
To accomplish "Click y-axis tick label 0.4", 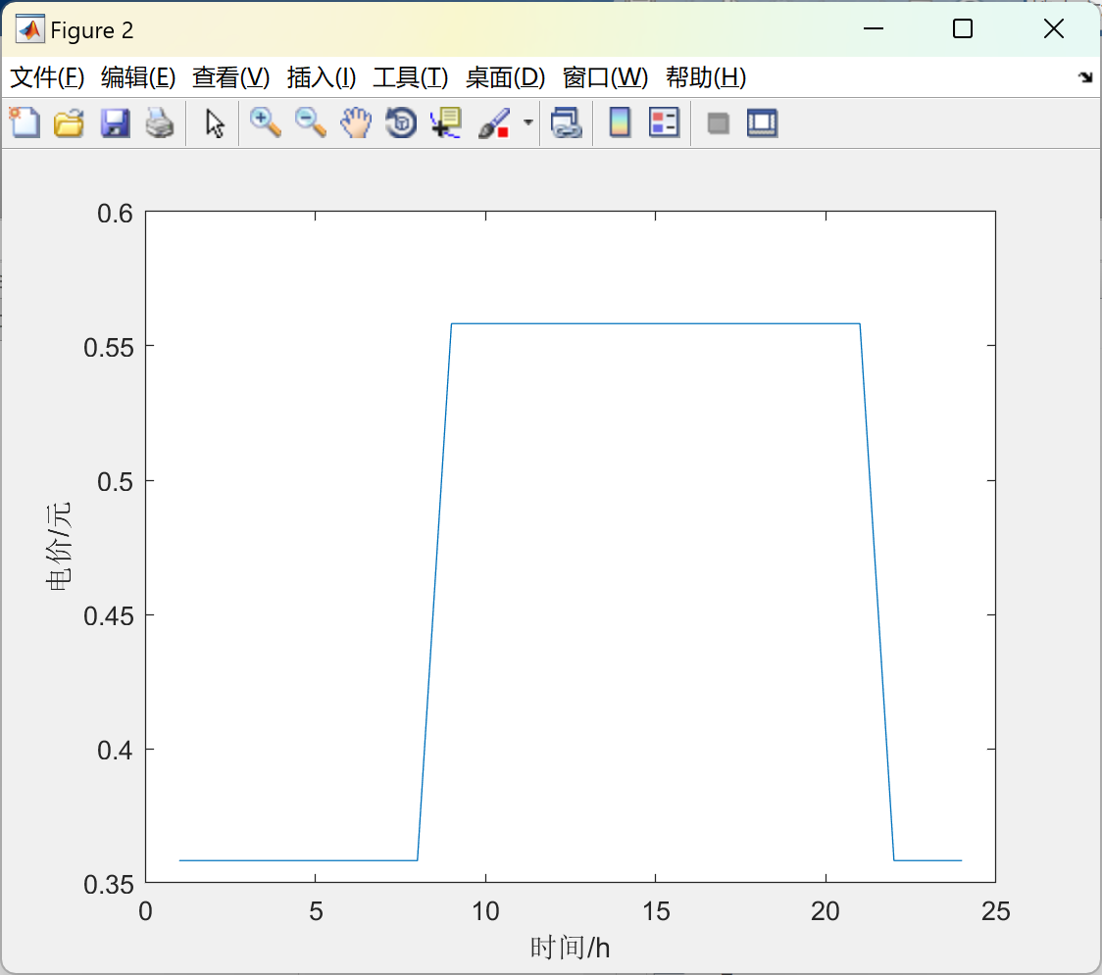I will [116, 750].
